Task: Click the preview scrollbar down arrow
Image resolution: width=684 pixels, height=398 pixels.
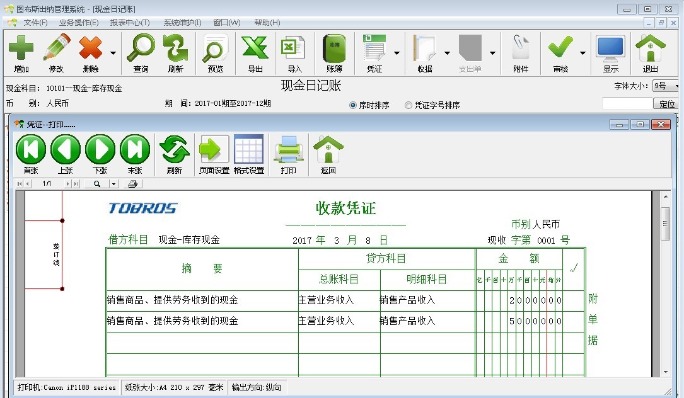Action: coord(666,372)
